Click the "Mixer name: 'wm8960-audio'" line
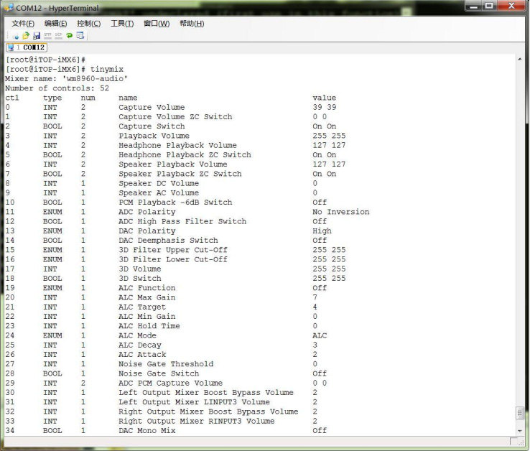Screen dimensions: 530x451 [66, 79]
